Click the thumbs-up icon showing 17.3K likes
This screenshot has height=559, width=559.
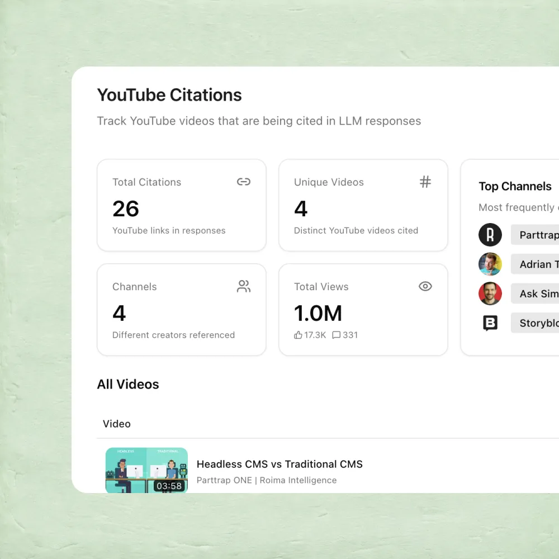(298, 335)
